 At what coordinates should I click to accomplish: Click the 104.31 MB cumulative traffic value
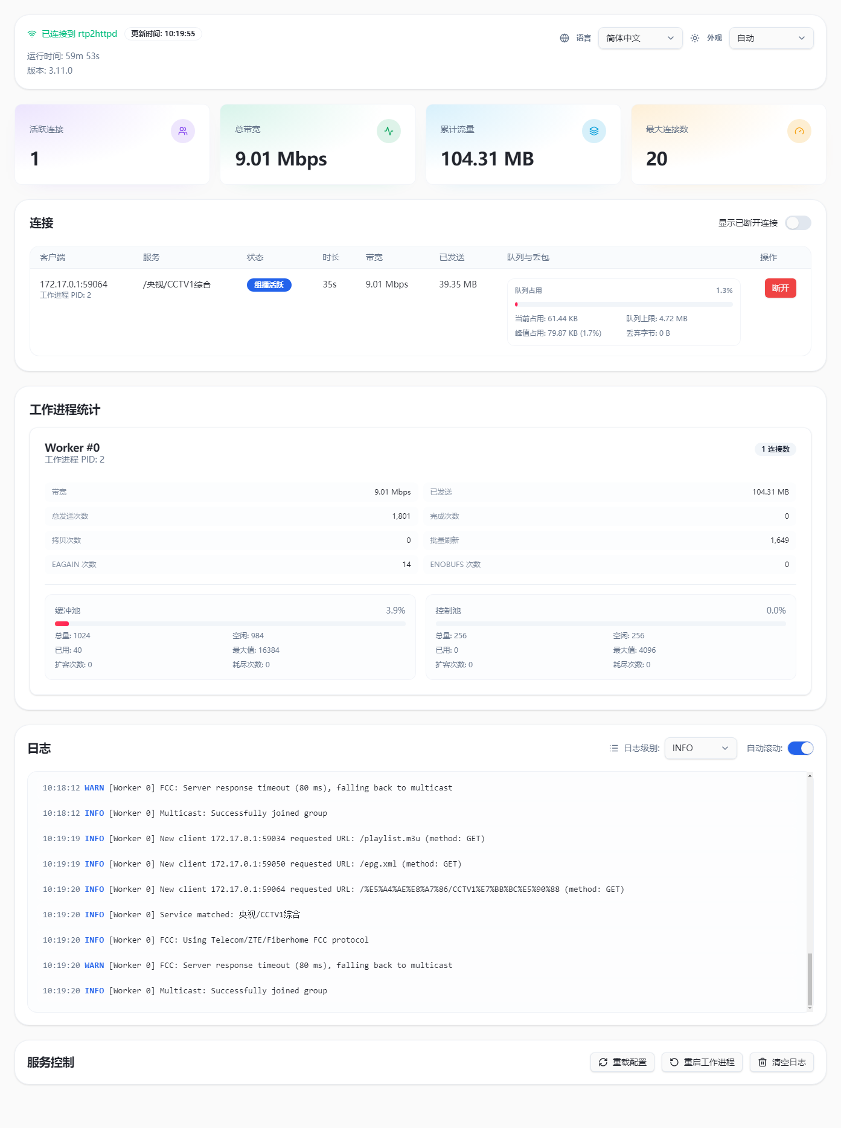tap(487, 159)
